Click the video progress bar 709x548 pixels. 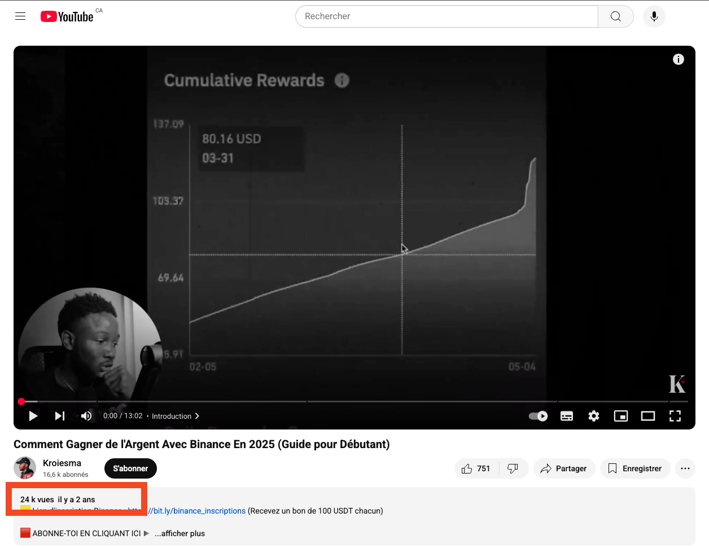[339, 401]
